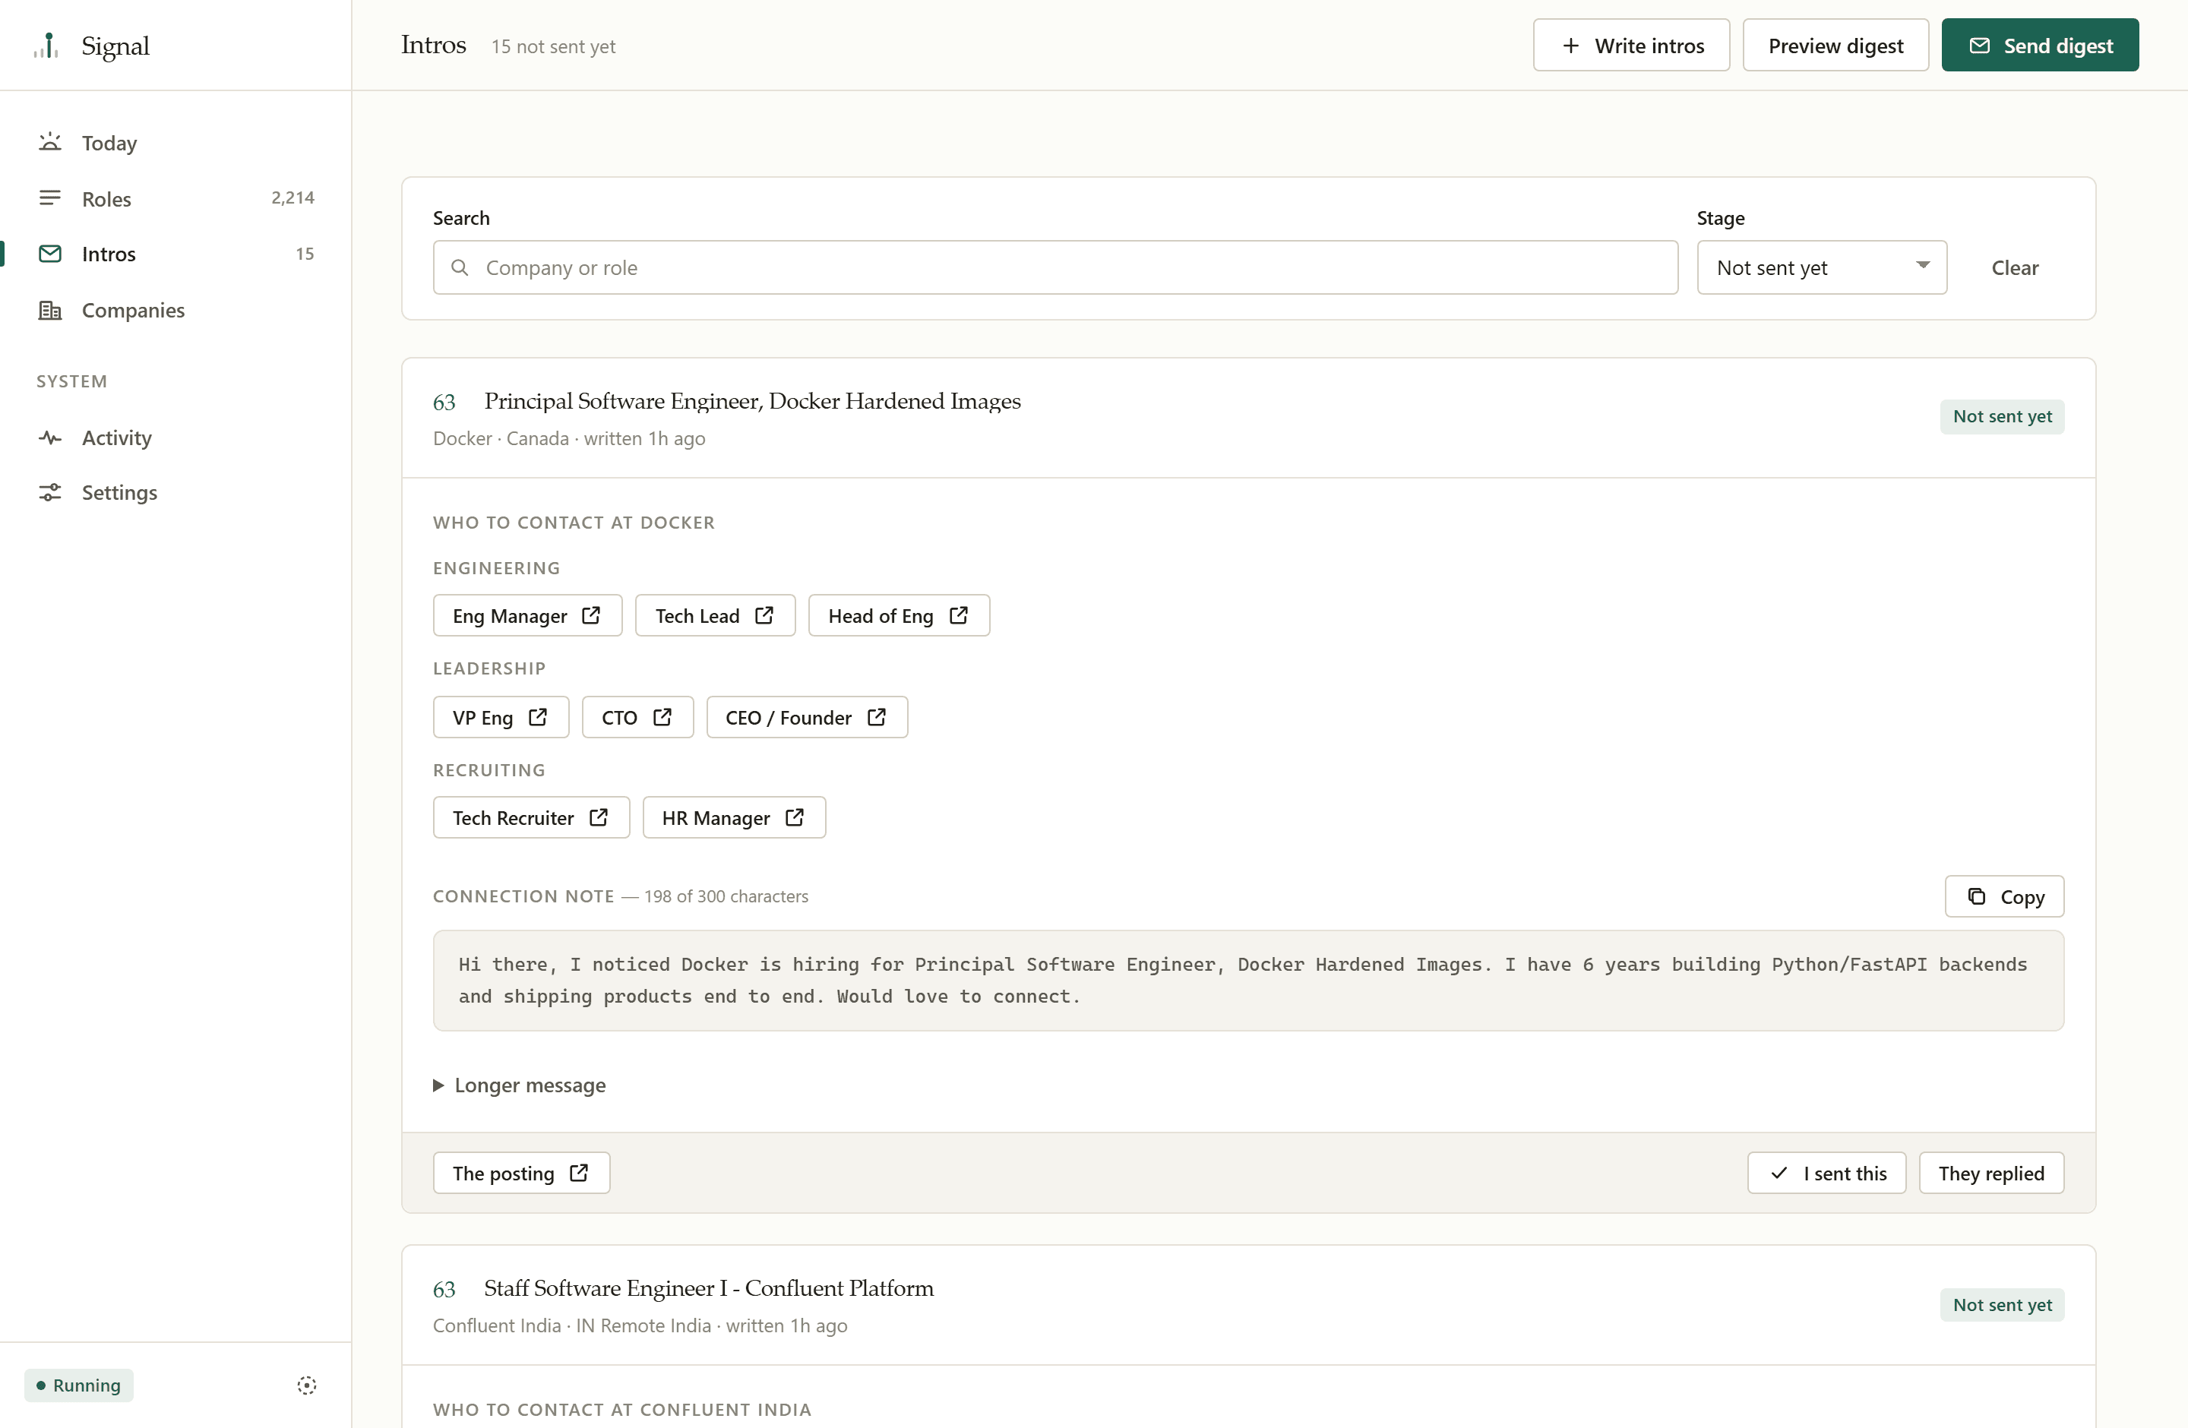Click the Docker · Canada subtitle line
2188x1428 pixels.
click(569, 438)
